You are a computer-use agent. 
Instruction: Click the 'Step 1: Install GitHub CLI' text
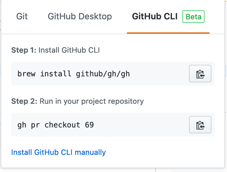click(x=56, y=50)
